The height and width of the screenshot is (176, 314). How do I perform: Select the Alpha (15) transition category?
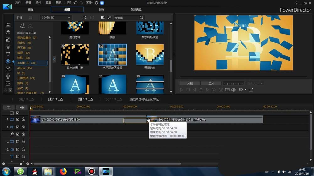click(x=24, y=68)
